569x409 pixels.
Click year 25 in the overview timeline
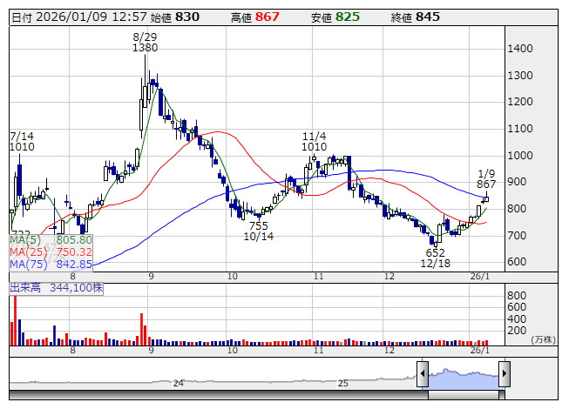[x=343, y=383]
